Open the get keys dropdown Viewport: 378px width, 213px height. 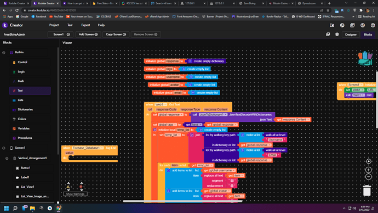[197, 125]
